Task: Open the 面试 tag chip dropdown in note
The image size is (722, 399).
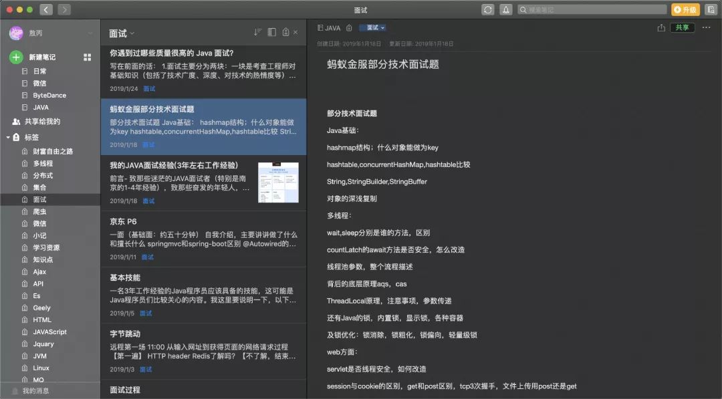Action: coord(372,28)
